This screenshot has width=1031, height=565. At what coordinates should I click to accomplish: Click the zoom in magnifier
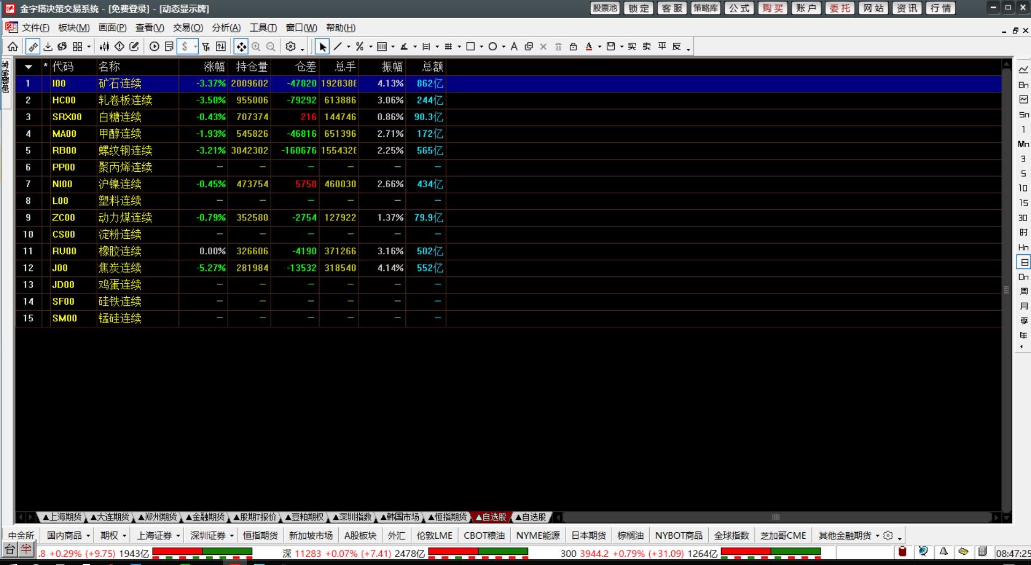click(256, 47)
